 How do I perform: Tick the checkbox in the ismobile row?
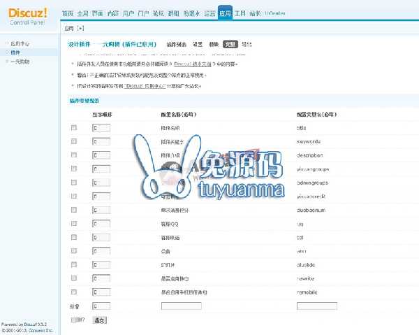[x=74, y=292]
